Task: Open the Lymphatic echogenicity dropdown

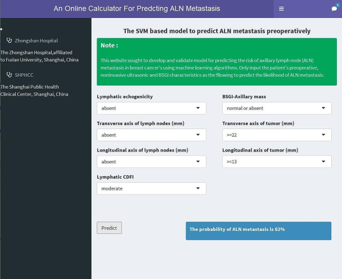Action: click(x=151, y=108)
